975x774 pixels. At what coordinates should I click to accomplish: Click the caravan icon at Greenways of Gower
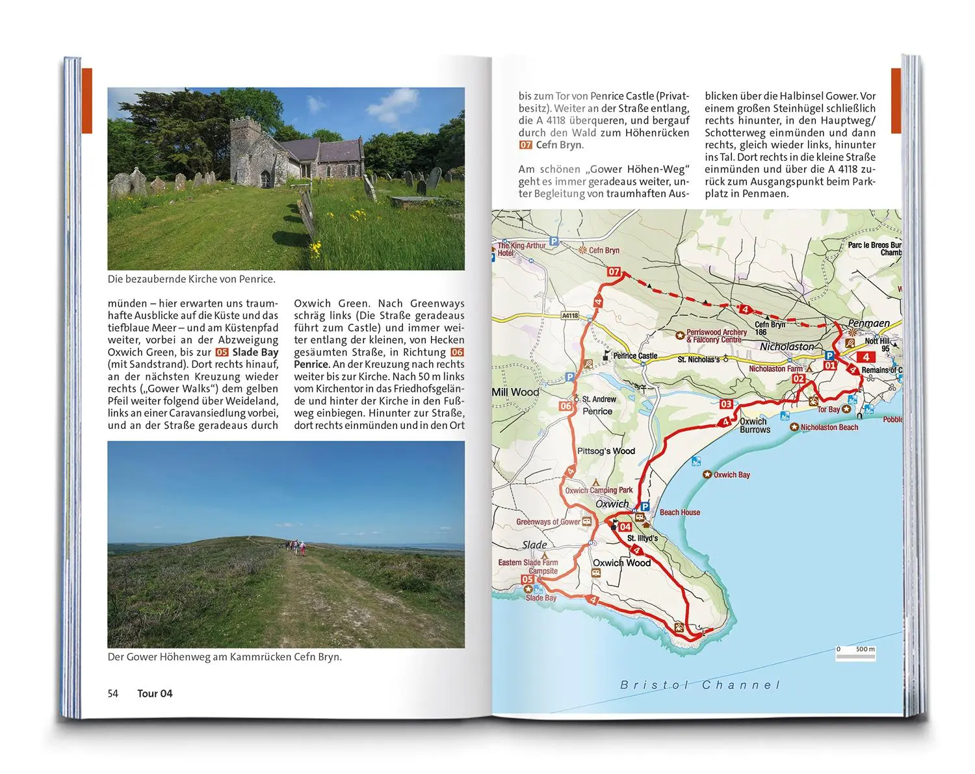point(587,521)
